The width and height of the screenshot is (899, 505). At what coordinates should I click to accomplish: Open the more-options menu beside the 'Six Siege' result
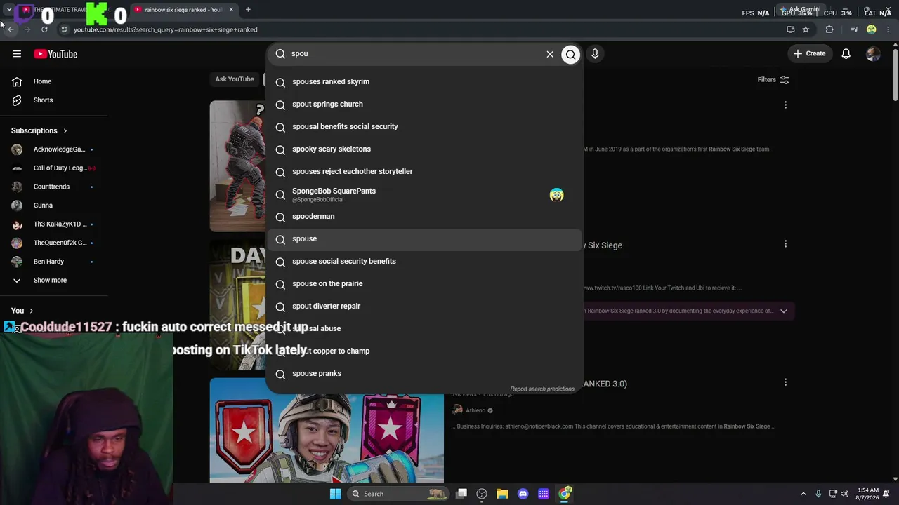[x=785, y=244]
